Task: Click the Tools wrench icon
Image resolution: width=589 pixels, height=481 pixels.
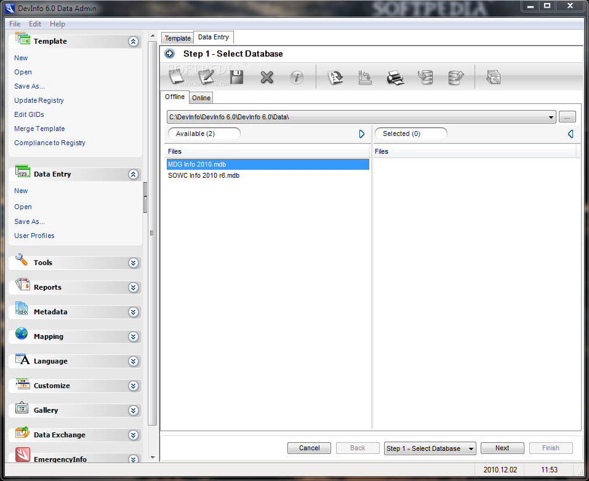Action: [x=22, y=260]
